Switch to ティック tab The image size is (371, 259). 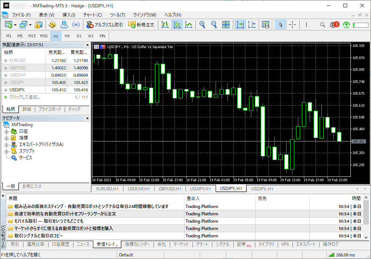[74, 109]
